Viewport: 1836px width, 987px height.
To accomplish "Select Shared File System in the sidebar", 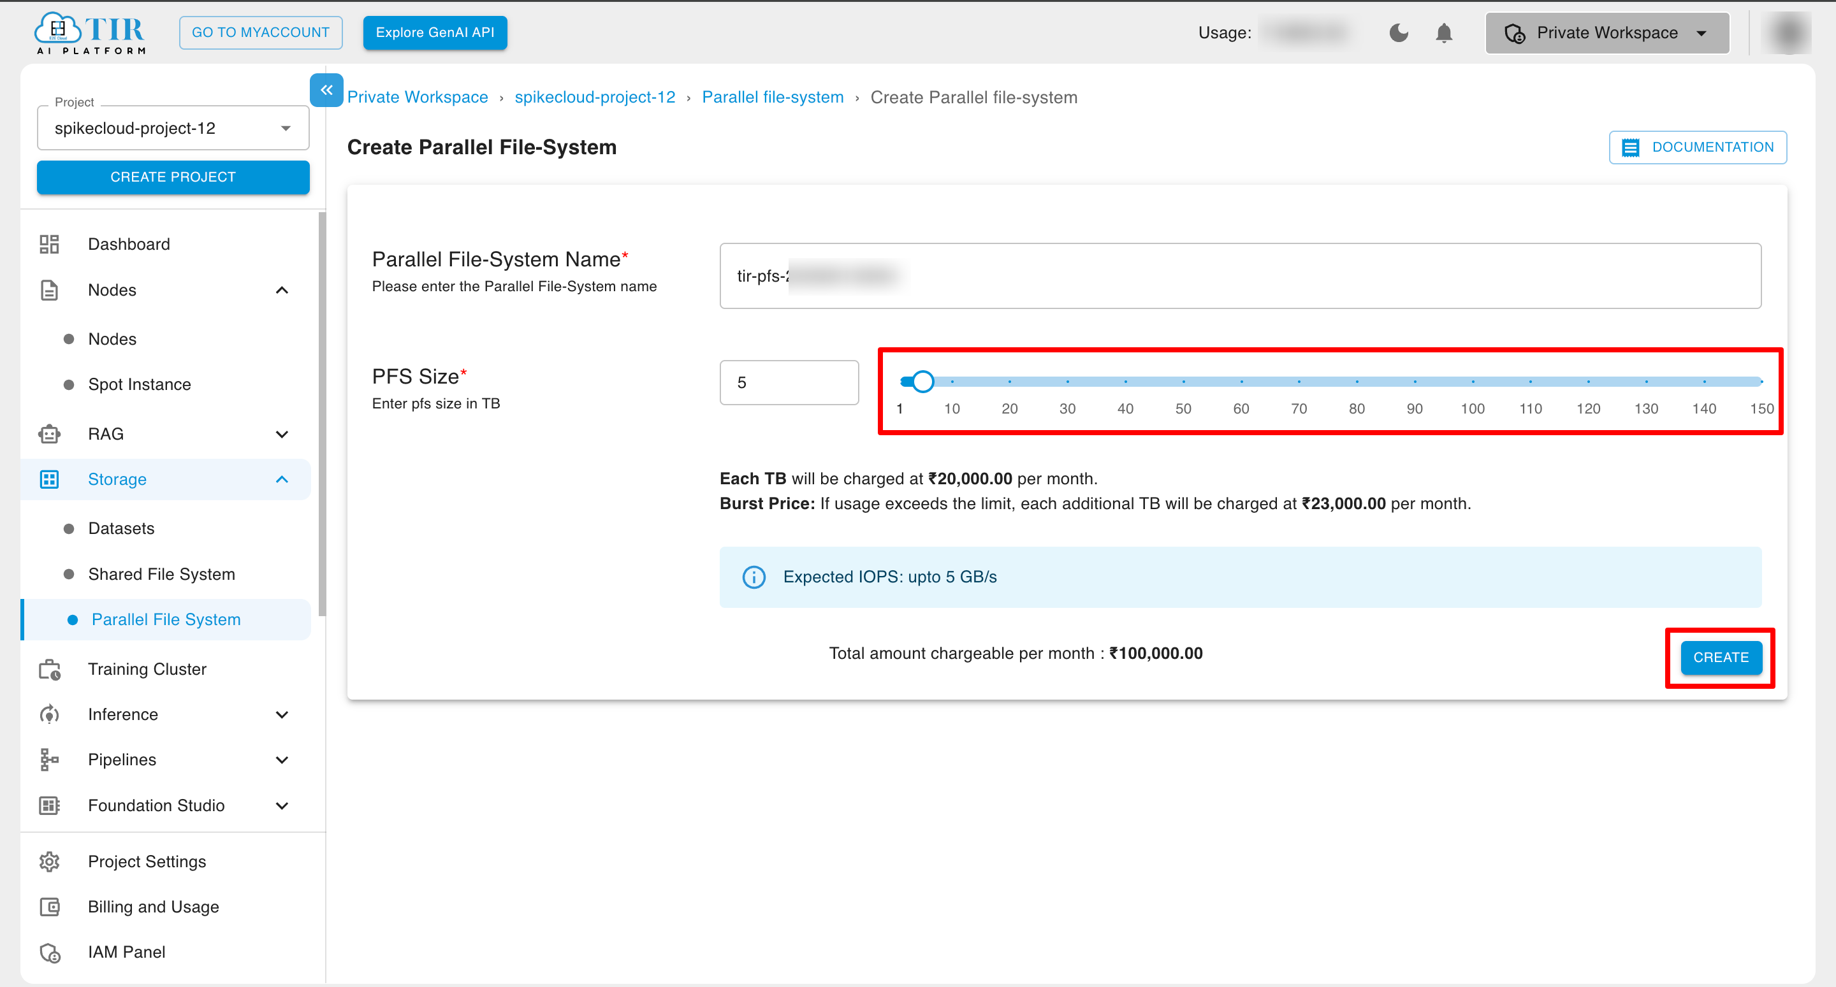I will pyautogui.click(x=162, y=573).
